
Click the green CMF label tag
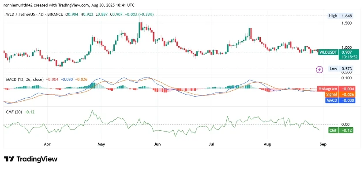(334, 130)
